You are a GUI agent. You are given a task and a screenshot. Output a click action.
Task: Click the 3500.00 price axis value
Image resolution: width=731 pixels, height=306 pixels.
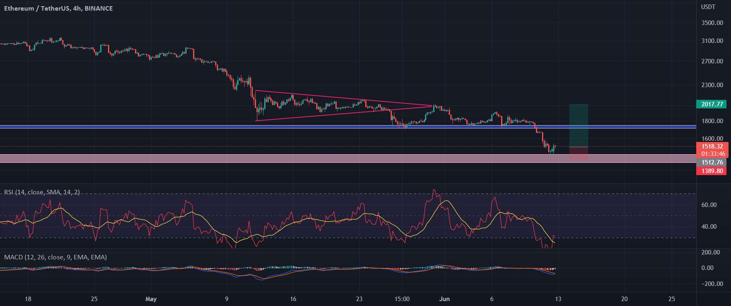point(712,23)
